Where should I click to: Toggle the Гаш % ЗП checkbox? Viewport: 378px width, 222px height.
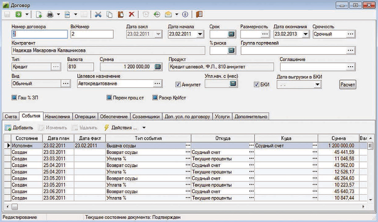15,98
